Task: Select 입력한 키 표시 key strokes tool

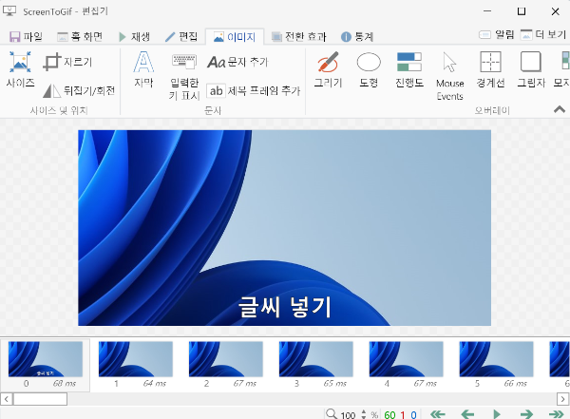Action: 184,76
